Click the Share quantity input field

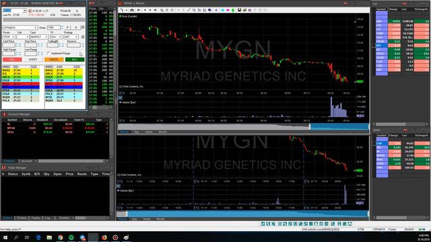pyautogui.click(x=54, y=28)
